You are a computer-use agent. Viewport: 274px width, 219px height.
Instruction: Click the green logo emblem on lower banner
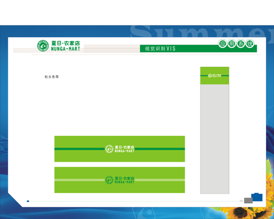109,180
